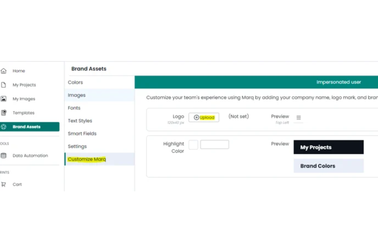Image resolution: width=378 pixels, height=252 pixels.
Task: Open My Images section
Action: pyautogui.click(x=24, y=99)
